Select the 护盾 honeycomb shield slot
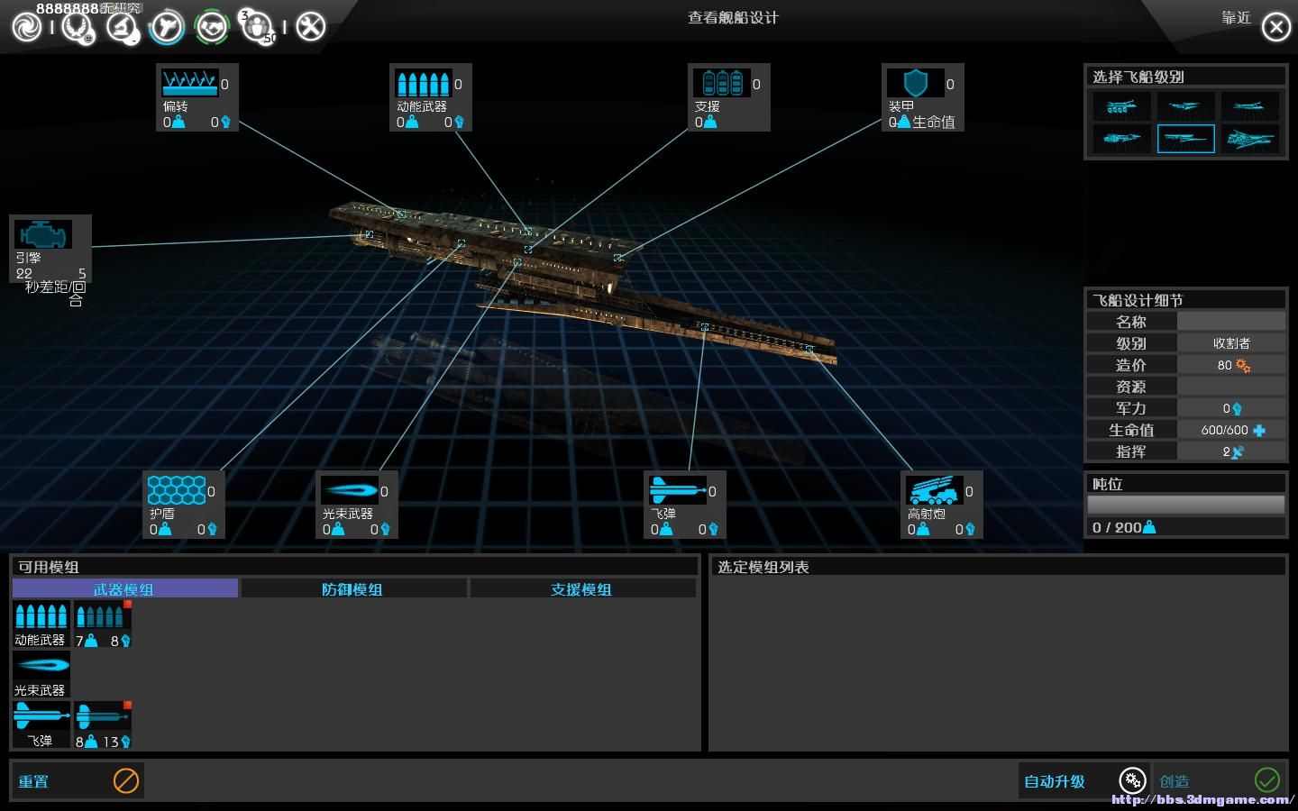 click(x=176, y=490)
